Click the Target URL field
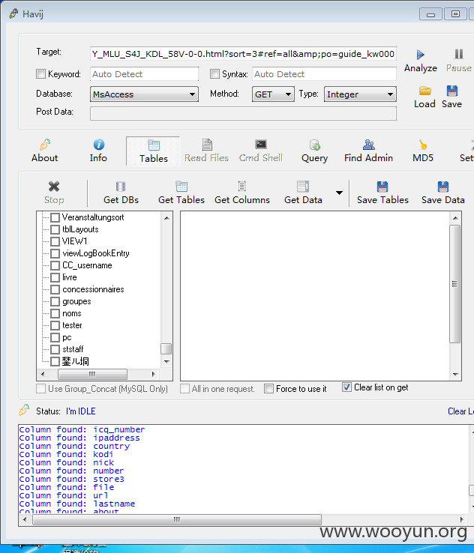 (x=243, y=54)
